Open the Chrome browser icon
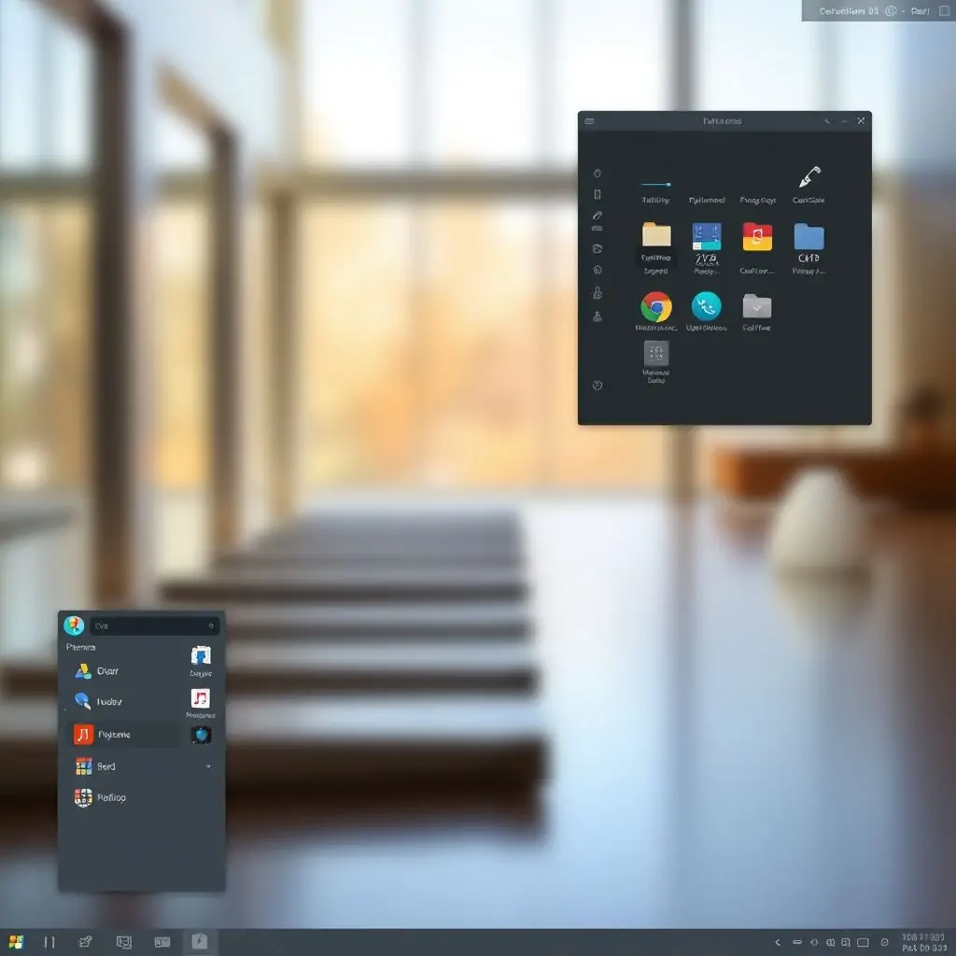This screenshot has width=956, height=956. coord(656,306)
